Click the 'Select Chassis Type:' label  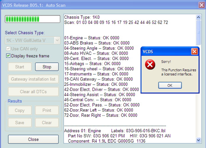[25, 33]
